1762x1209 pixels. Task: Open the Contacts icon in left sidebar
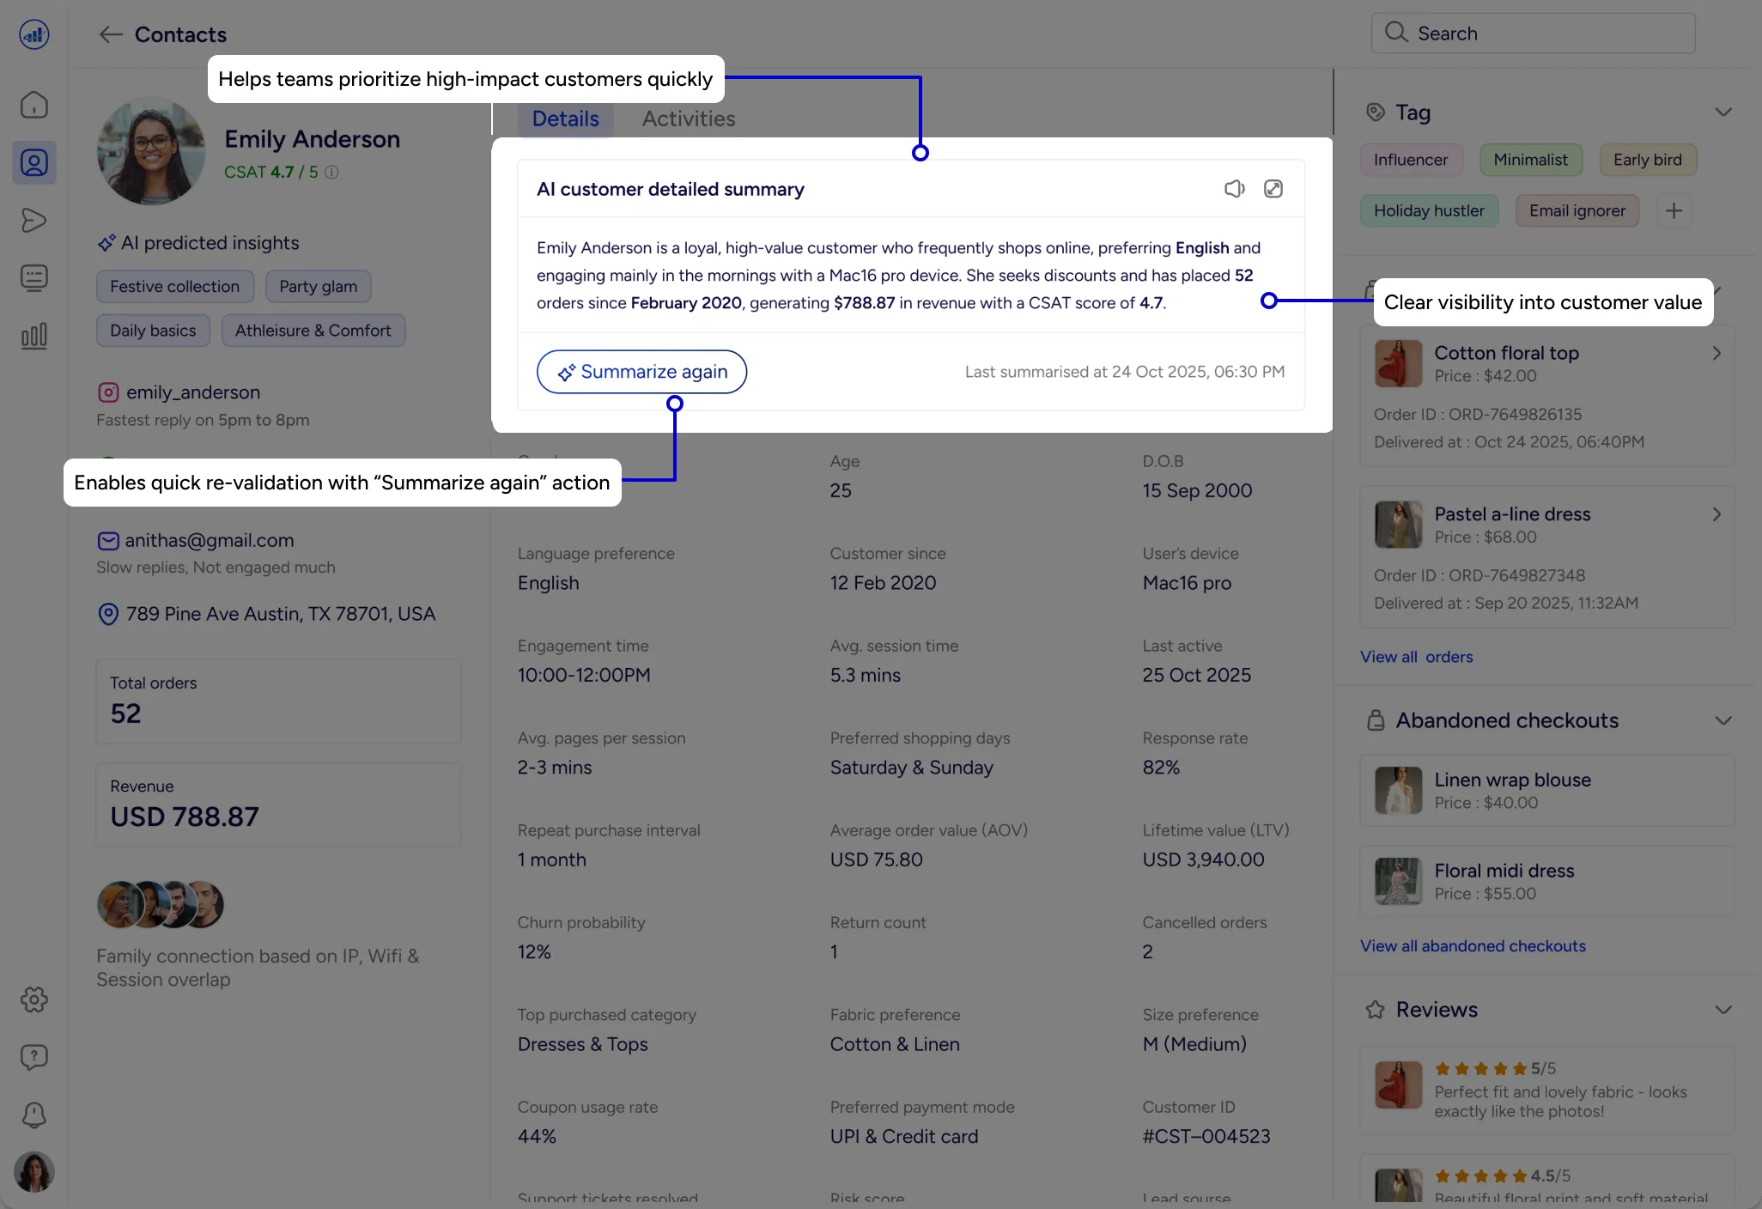[34, 162]
